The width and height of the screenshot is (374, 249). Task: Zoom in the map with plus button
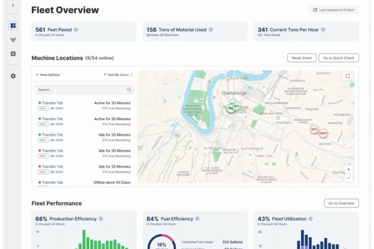(348, 169)
